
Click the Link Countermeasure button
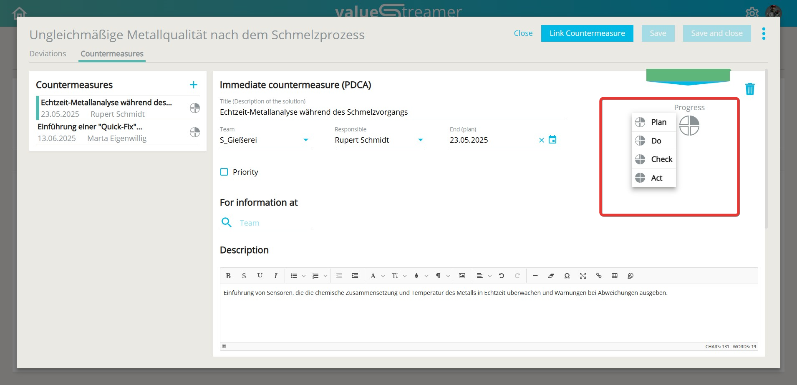pyautogui.click(x=587, y=33)
